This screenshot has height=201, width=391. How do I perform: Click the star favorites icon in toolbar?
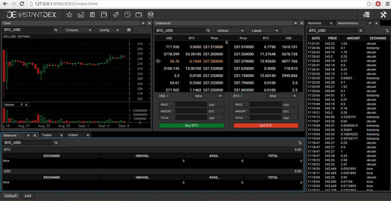click(x=69, y=15)
